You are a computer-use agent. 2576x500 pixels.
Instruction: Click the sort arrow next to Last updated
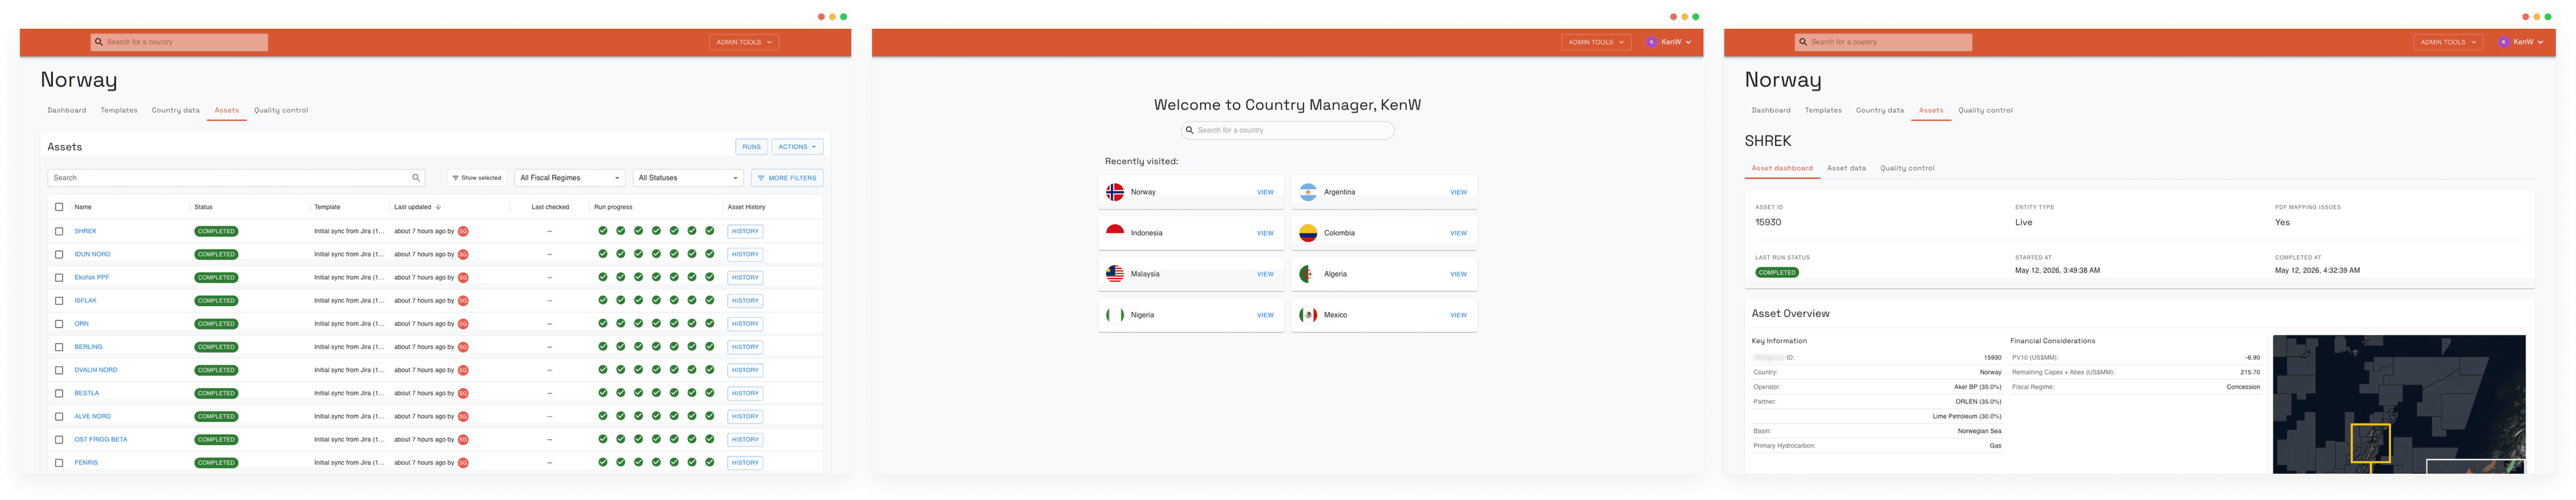[x=438, y=207]
